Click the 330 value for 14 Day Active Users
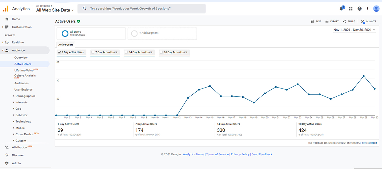382x169 pixels. point(221,130)
